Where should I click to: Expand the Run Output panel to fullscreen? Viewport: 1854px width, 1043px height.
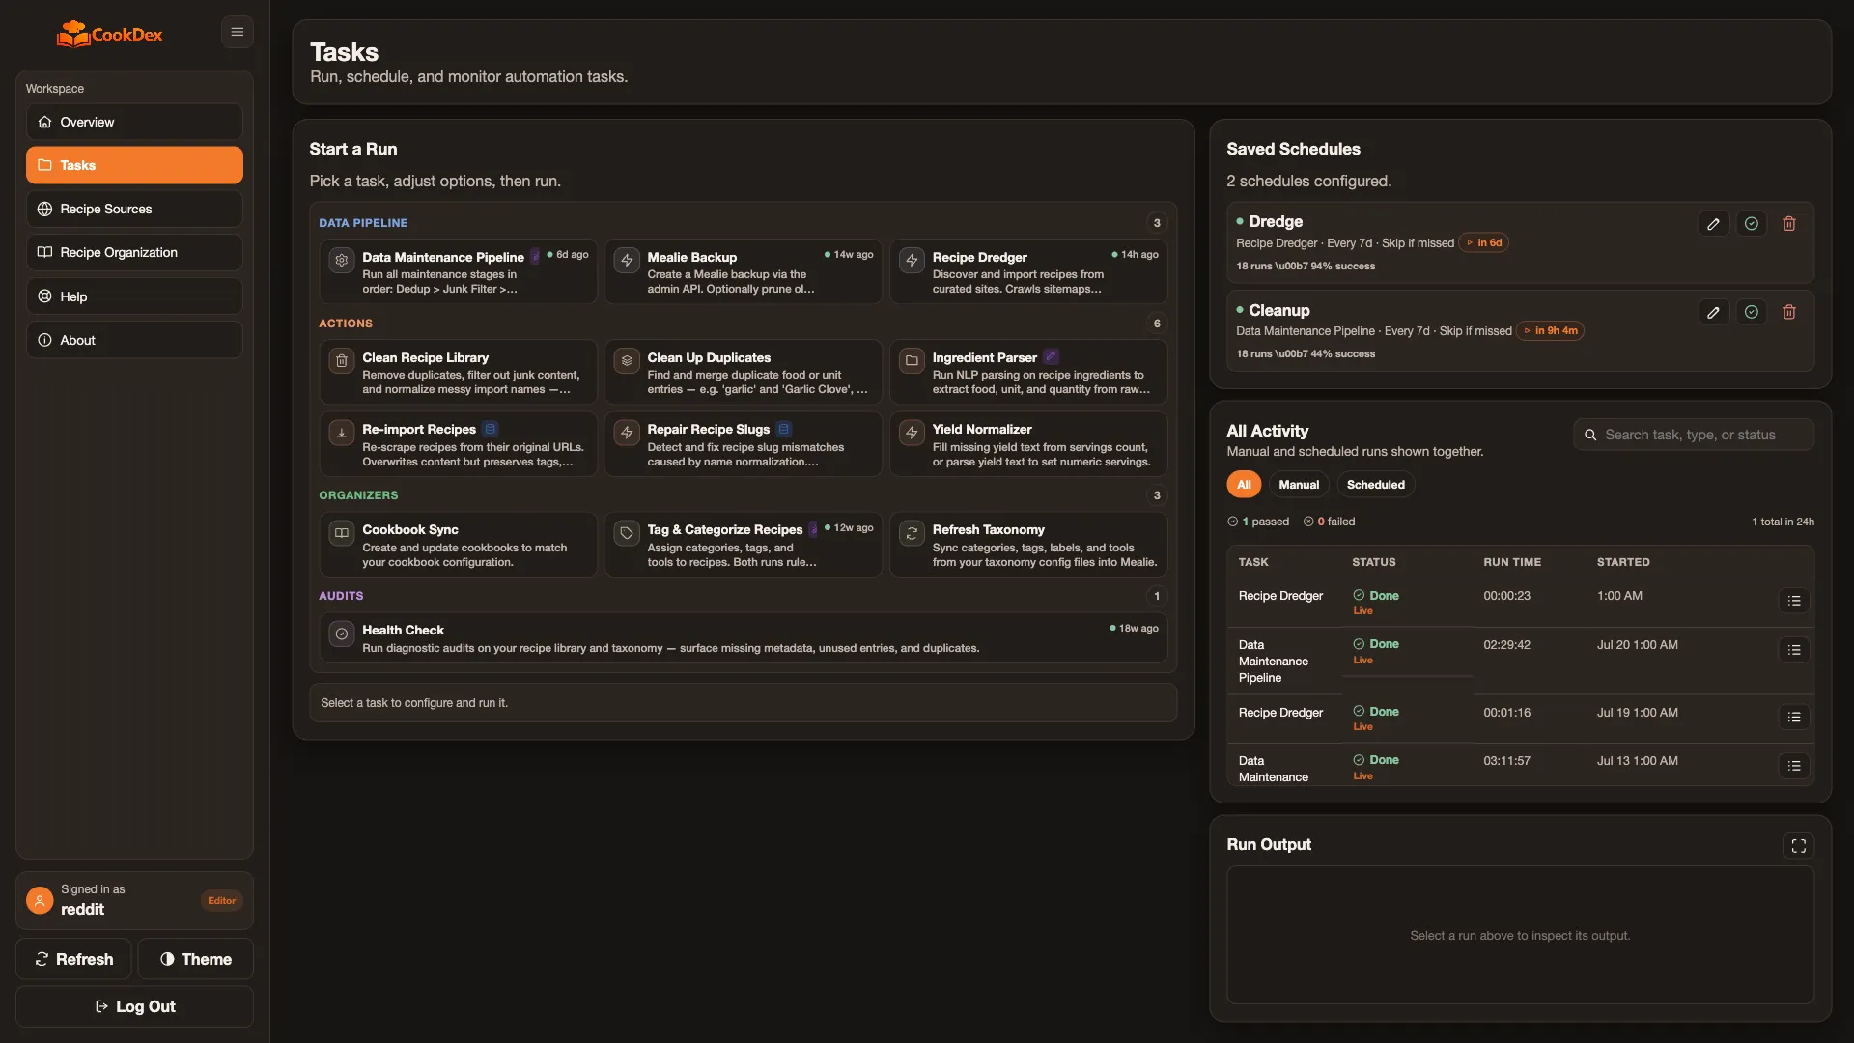tap(1798, 846)
